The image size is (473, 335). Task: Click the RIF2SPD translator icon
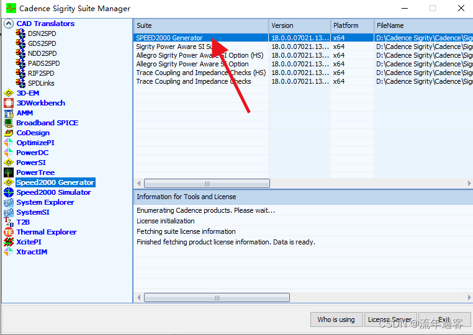pyautogui.click(x=20, y=73)
